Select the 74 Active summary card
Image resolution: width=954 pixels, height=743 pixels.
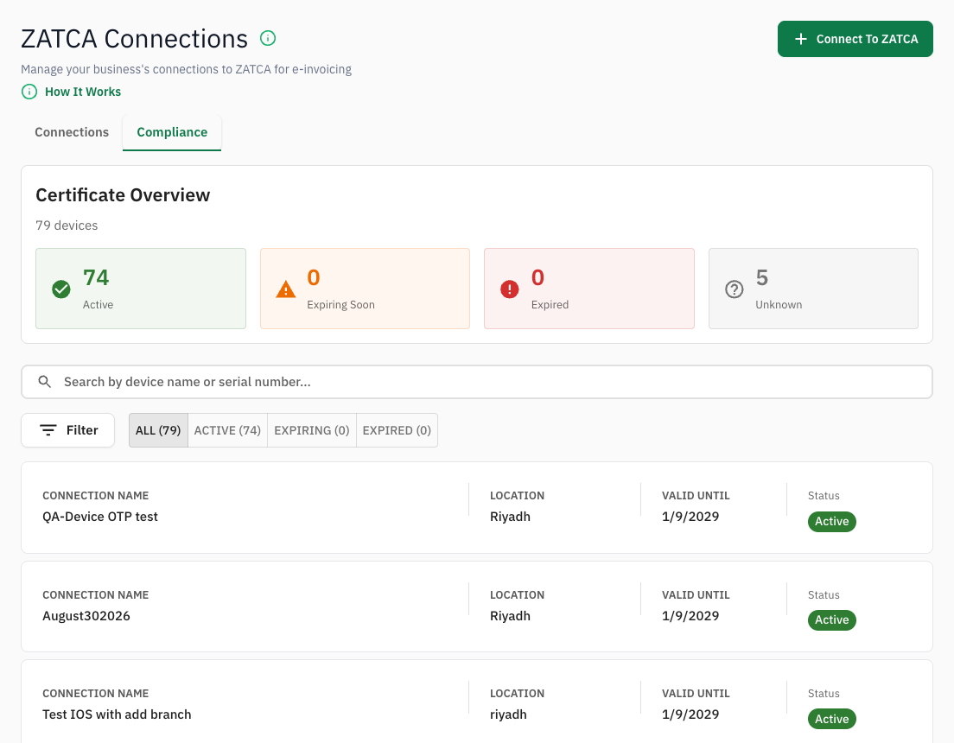click(141, 289)
